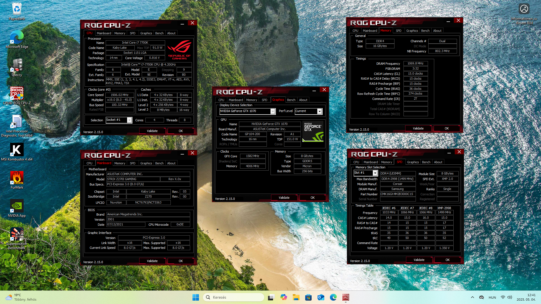Click DRAM Frequency value 1069.8 MHz
Screen dimensions: 541x304
tap(415, 64)
